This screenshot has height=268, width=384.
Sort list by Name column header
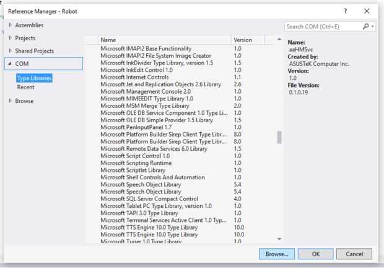[165, 40]
